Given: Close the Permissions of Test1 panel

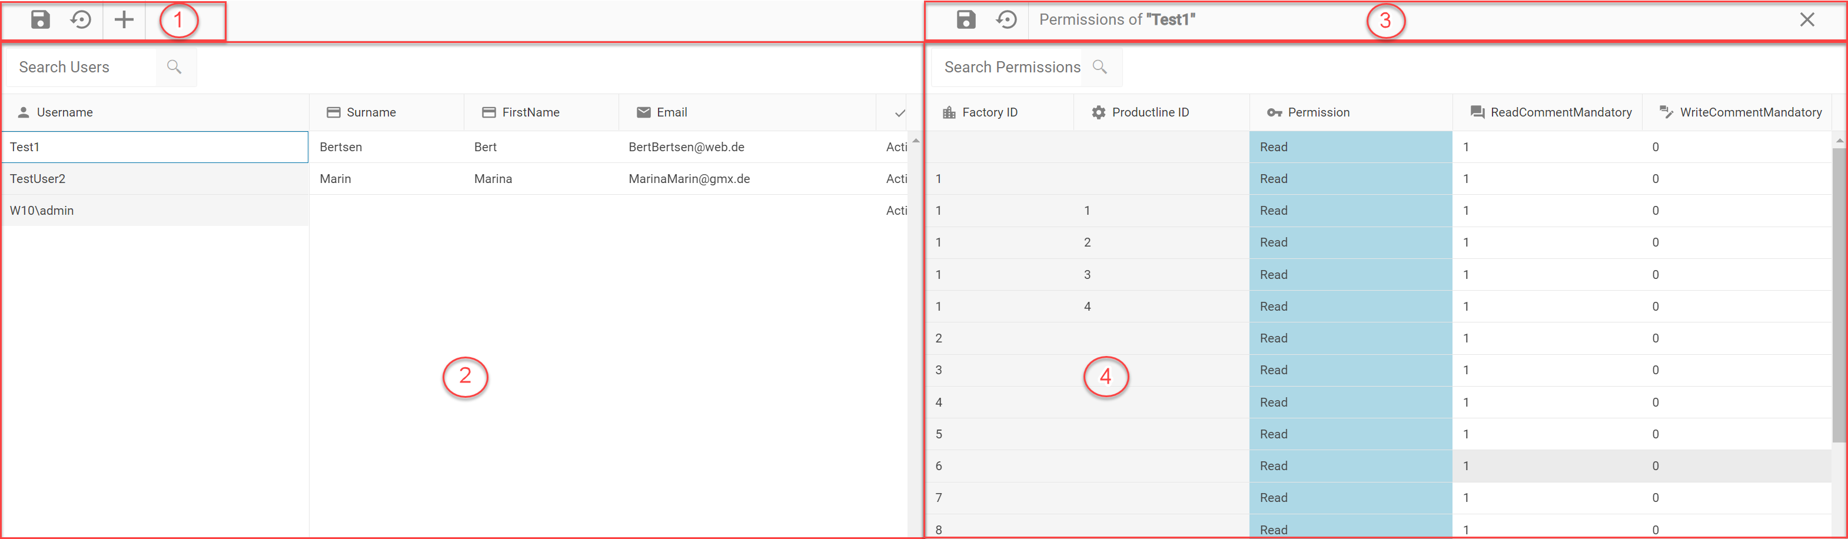Looking at the screenshot, I should click(x=1806, y=20).
